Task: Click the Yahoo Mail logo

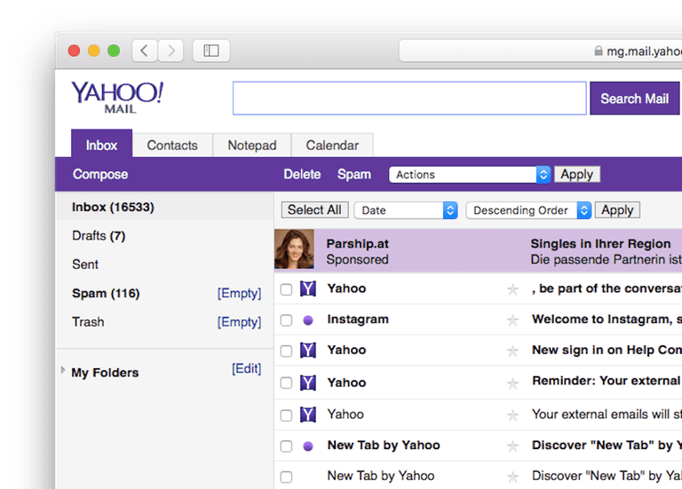Action: pos(117,98)
